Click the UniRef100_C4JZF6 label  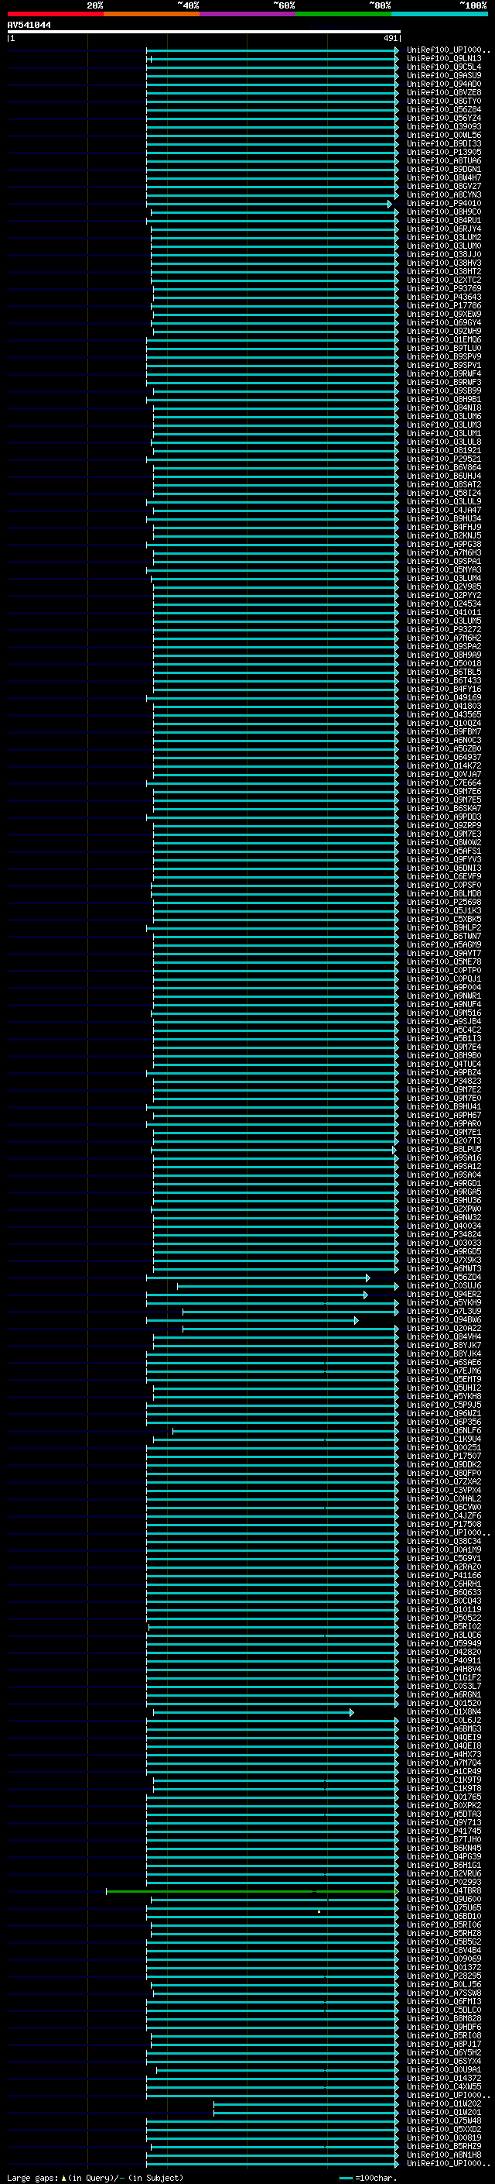pyautogui.click(x=443, y=1515)
